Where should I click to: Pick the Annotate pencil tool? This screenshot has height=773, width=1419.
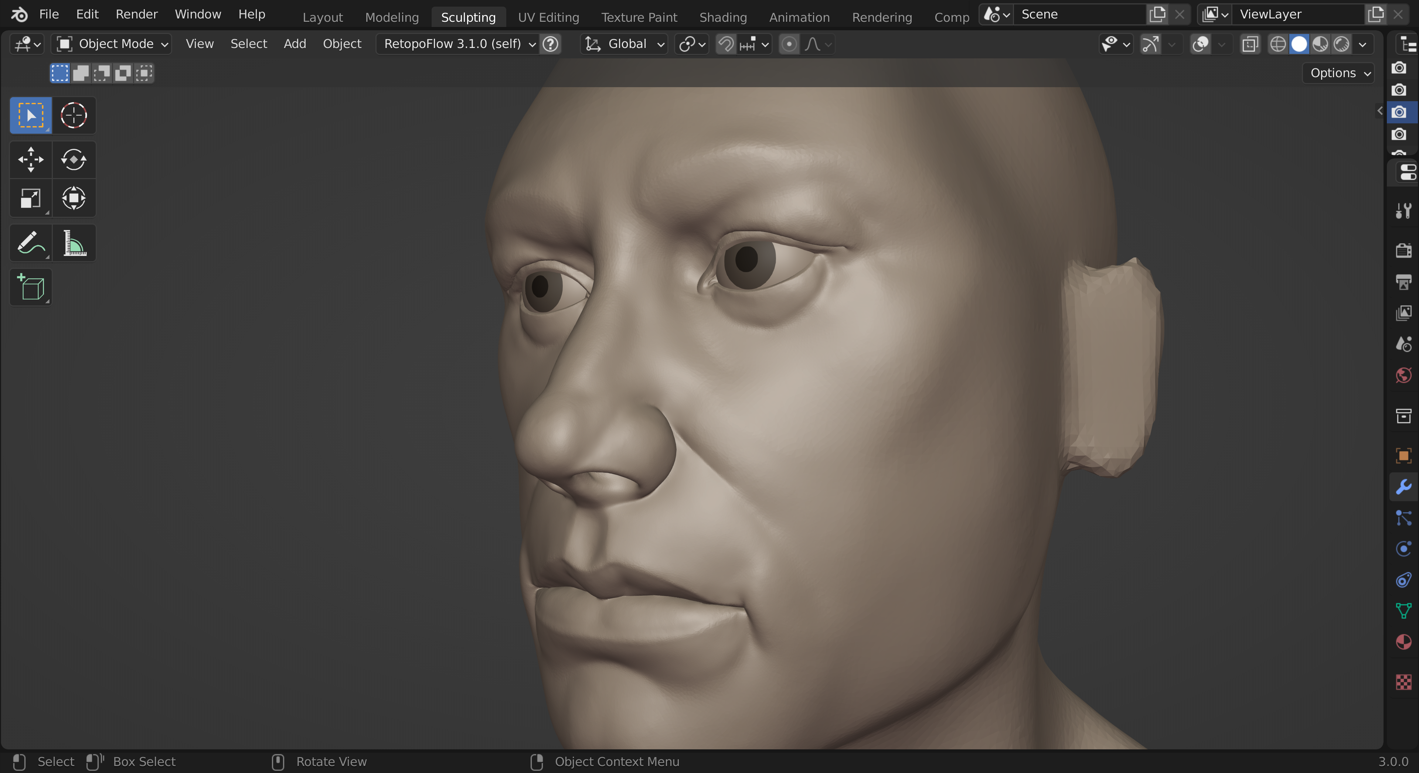tap(31, 243)
